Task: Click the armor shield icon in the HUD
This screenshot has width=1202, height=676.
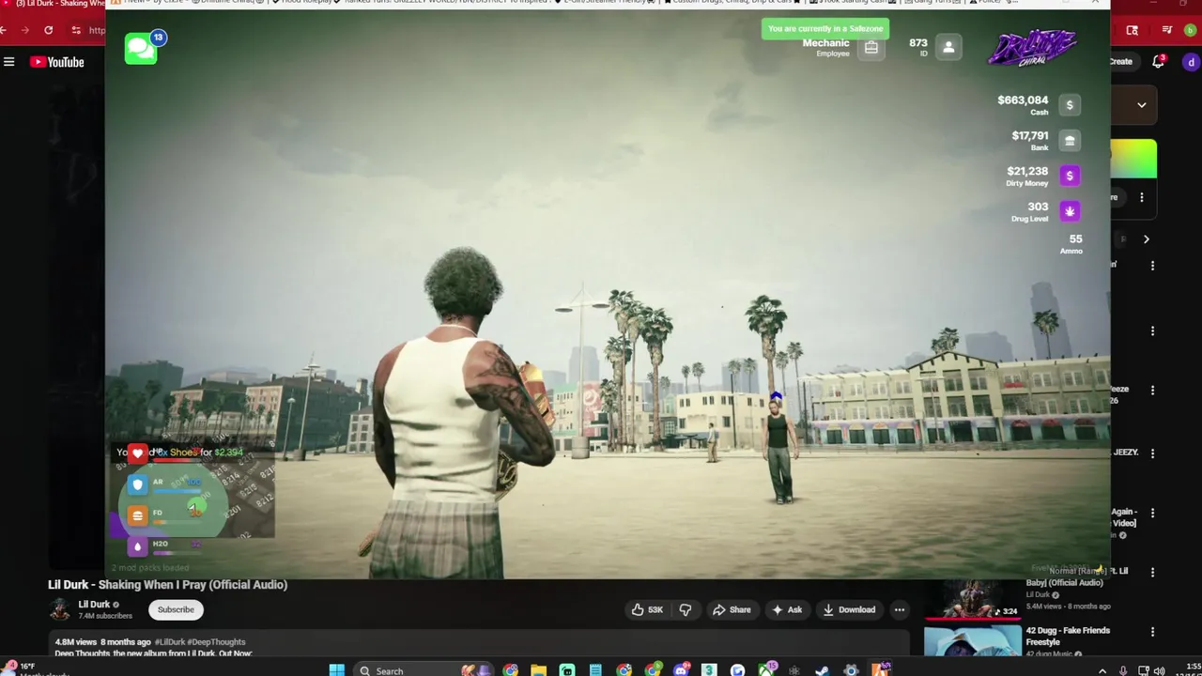Action: (x=138, y=484)
